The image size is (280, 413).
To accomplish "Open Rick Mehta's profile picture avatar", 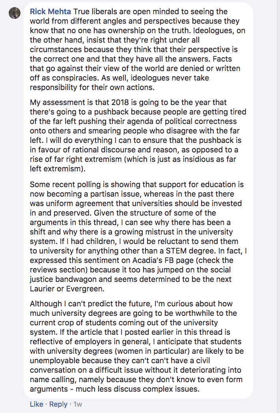I will tap(15, 13).
